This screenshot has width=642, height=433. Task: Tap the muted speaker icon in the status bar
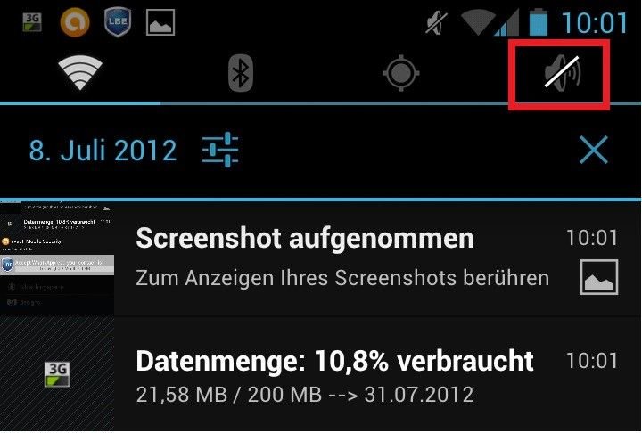[436, 22]
